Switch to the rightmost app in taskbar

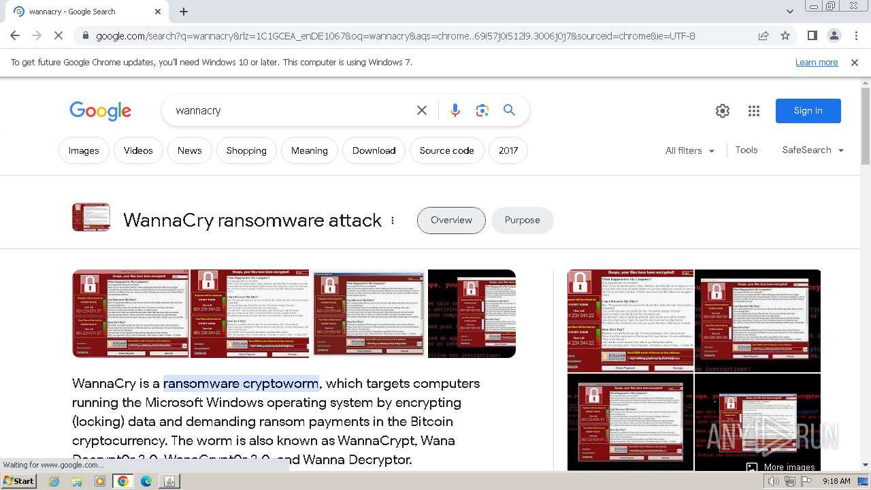click(169, 481)
